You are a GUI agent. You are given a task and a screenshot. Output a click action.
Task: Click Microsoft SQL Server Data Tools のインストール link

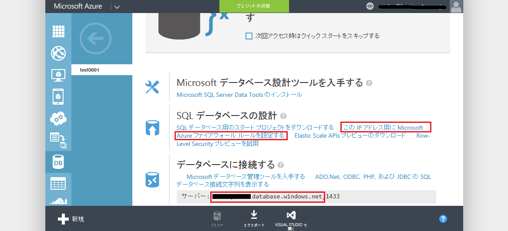click(239, 95)
